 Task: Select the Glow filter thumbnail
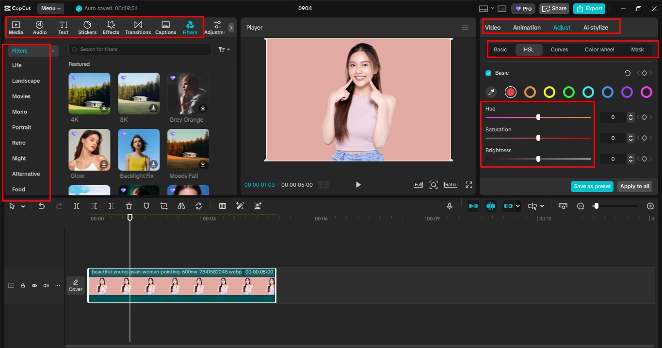tap(89, 149)
